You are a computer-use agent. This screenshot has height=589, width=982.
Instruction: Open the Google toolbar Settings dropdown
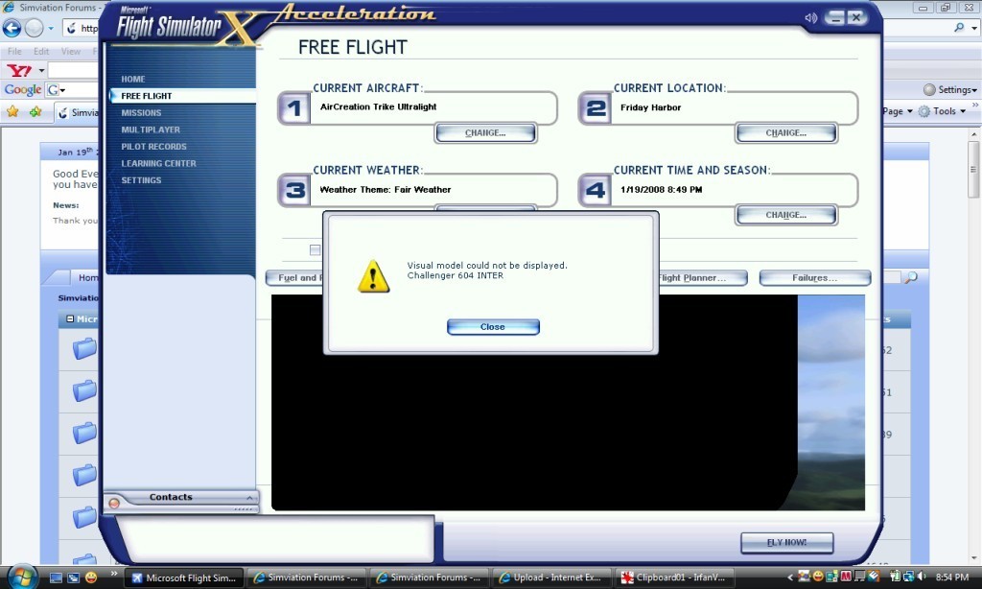950,89
